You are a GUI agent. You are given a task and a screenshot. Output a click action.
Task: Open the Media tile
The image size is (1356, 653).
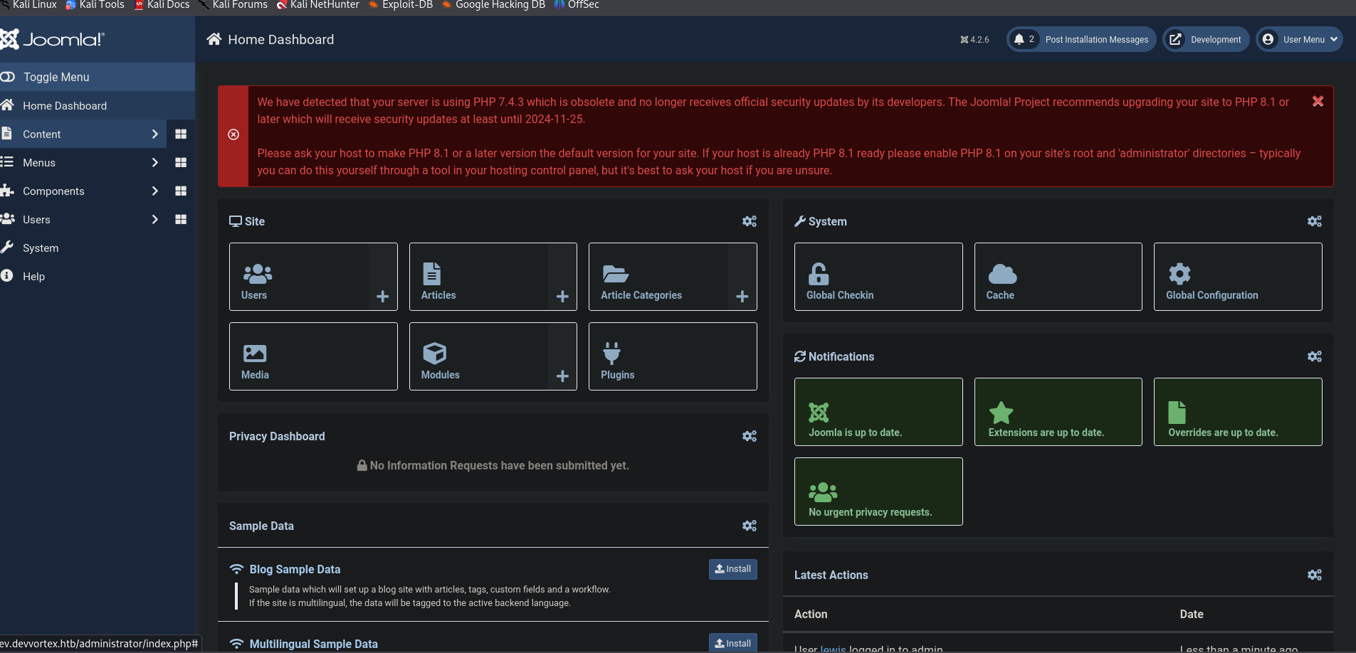[x=313, y=356]
